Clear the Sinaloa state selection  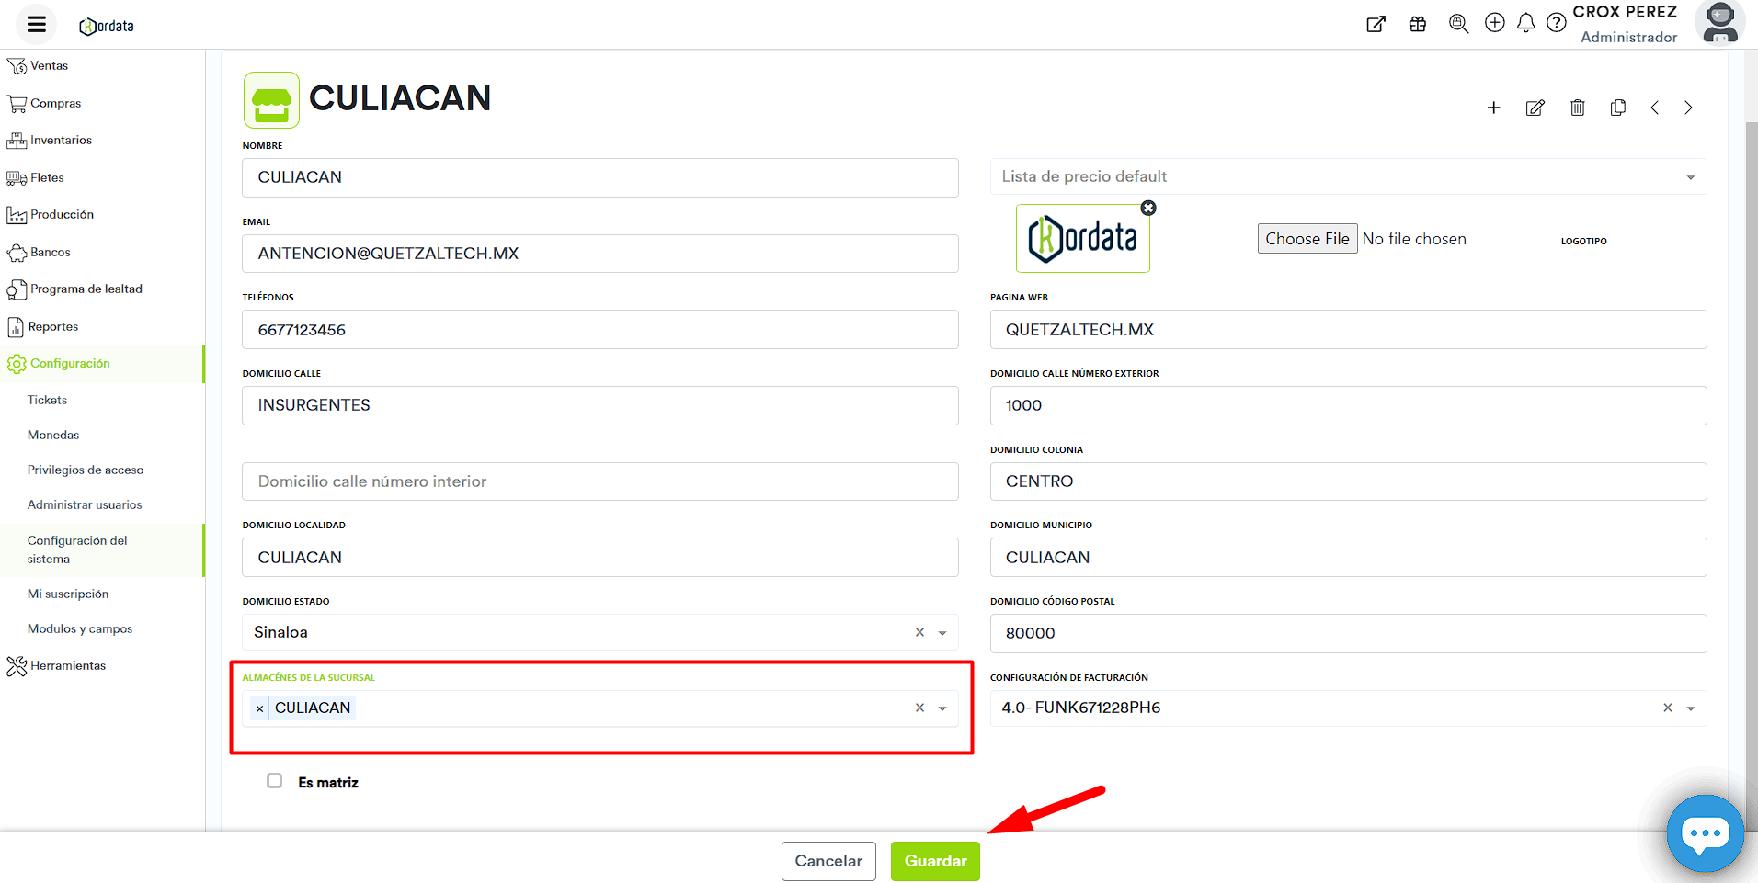[x=919, y=632]
